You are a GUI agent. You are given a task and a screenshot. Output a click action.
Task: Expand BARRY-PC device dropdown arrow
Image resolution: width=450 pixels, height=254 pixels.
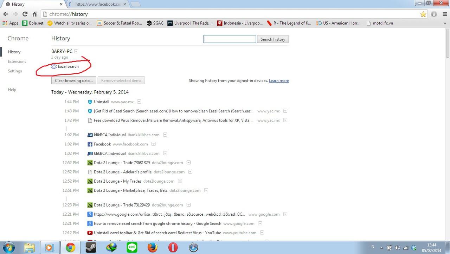coord(76,51)
